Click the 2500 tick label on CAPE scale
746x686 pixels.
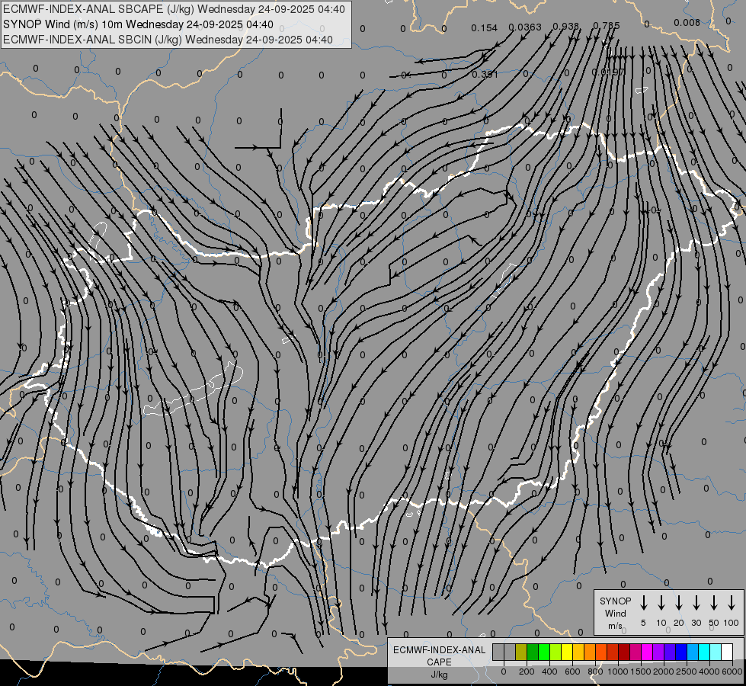(687, 672)
